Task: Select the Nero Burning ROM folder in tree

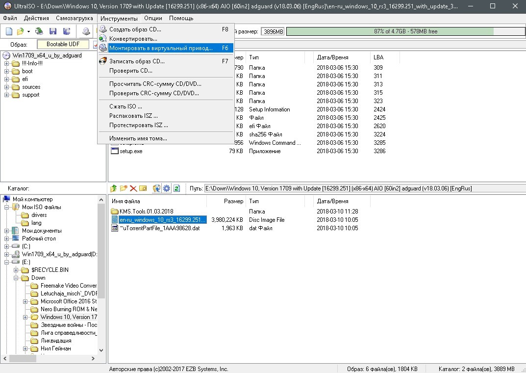Action: coord(69,309)
